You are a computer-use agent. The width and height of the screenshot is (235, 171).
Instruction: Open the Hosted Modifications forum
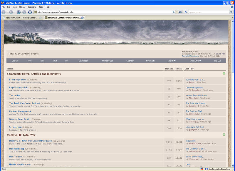point(20,165)
